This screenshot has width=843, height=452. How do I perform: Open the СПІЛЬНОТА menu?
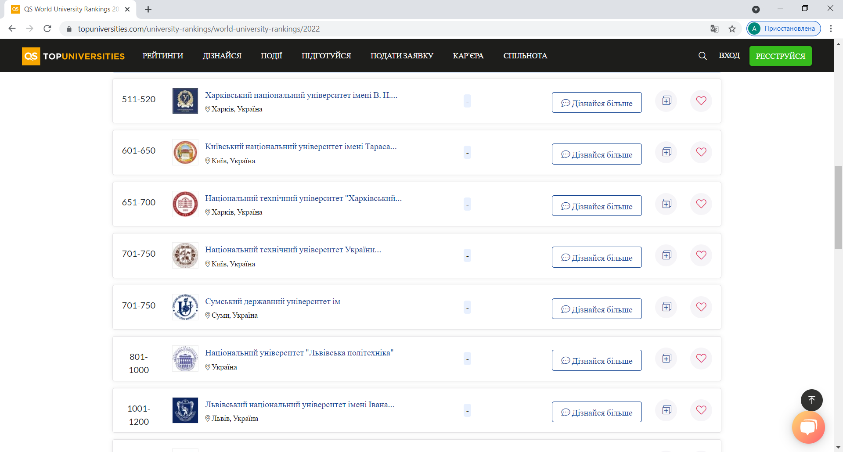point(525,56)
